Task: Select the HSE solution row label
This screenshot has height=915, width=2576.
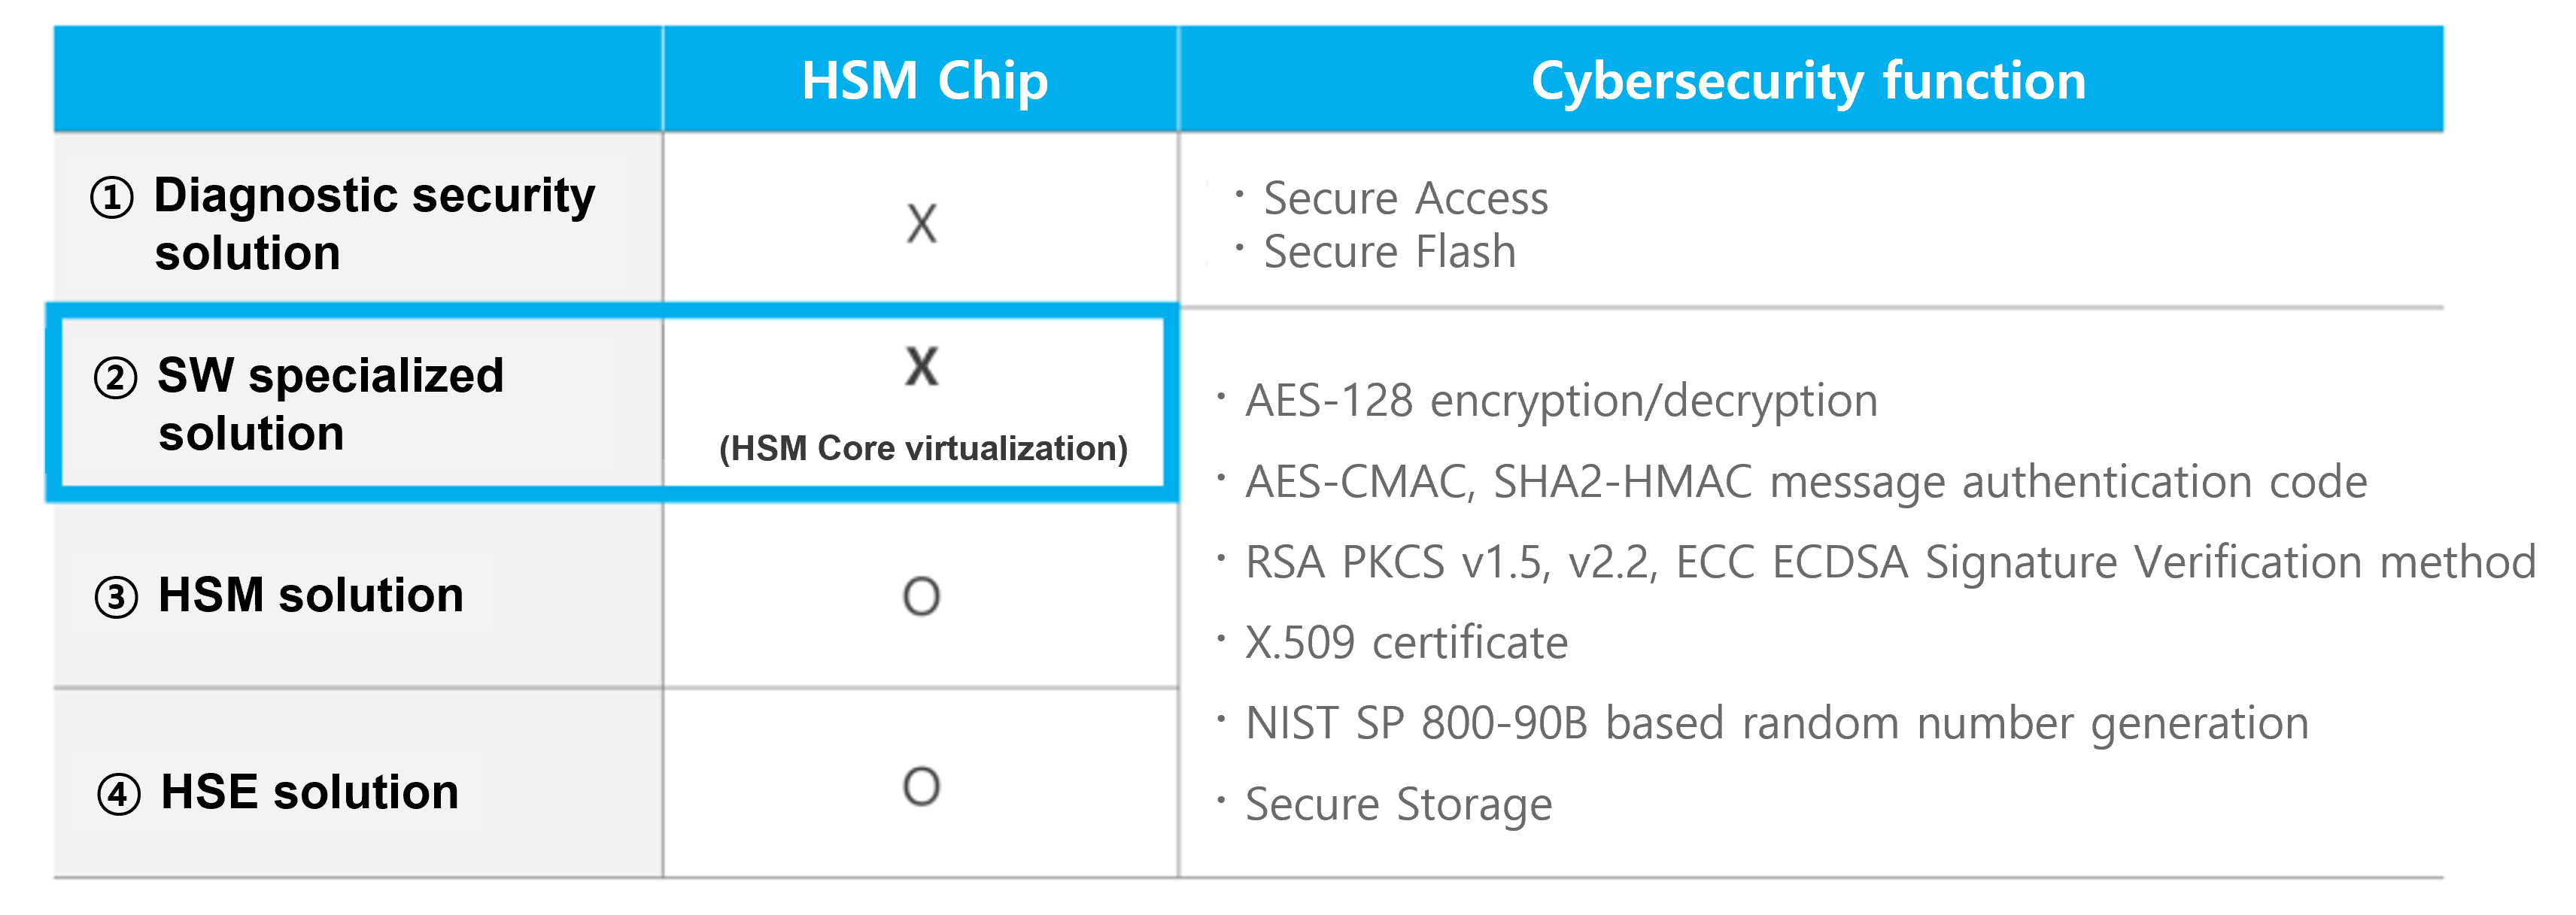Action: [x=309, y=792]
